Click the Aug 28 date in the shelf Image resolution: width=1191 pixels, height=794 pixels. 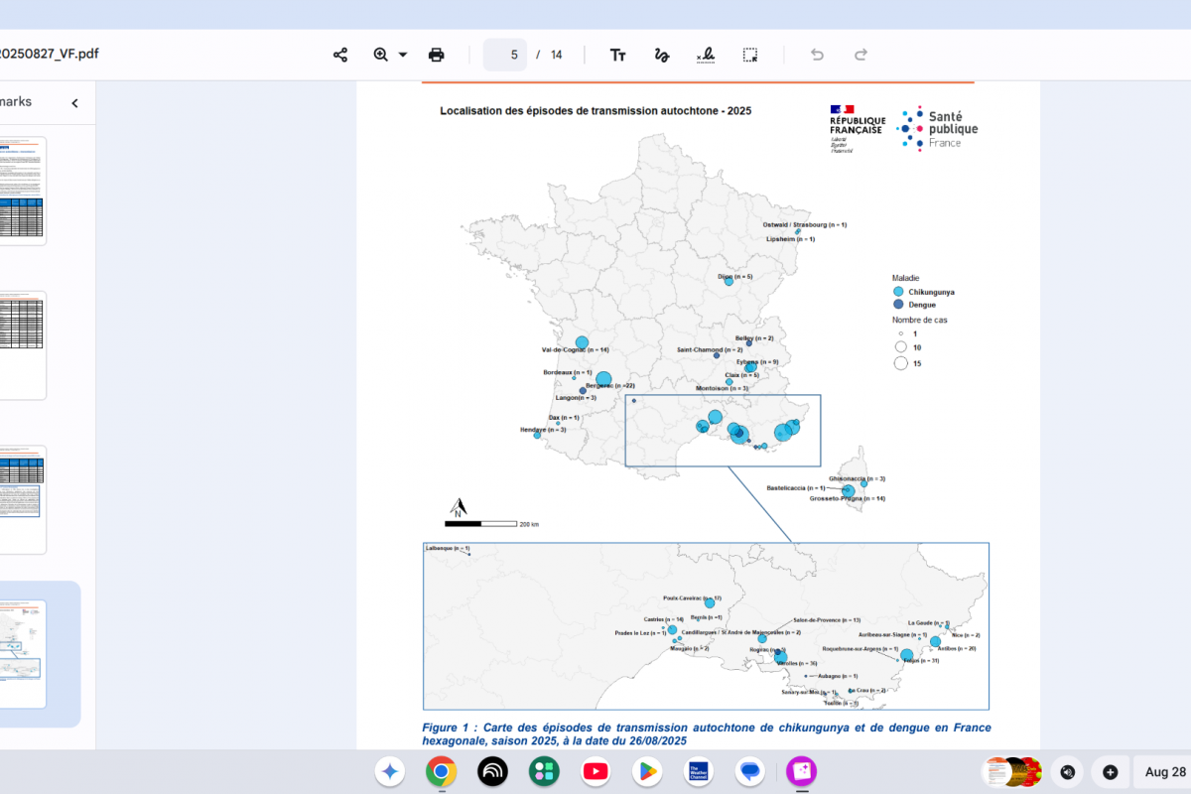[1164, 772]
